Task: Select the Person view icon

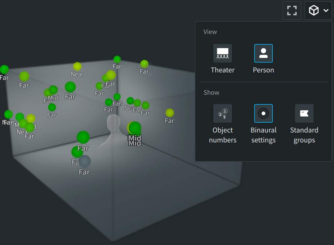Action: [263, 53]
